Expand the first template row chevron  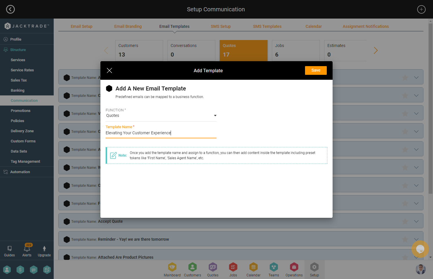click(416, 78)
